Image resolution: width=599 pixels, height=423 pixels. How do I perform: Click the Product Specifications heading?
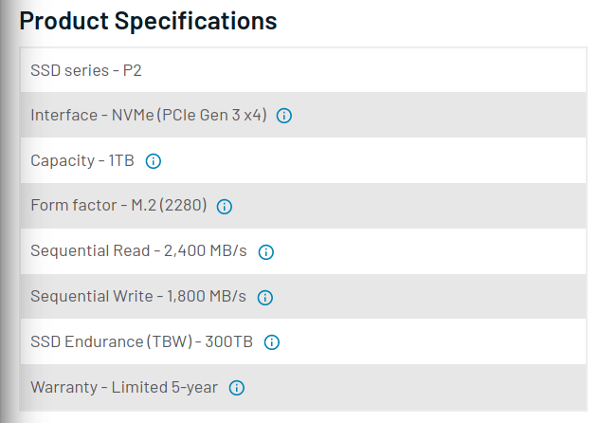[x=149, y=21]
